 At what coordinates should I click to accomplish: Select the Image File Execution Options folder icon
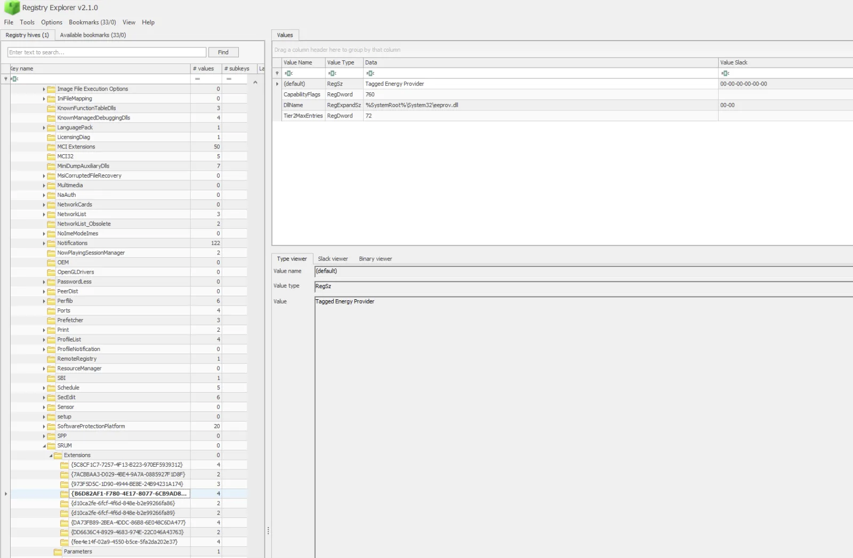(x=51, y=89)
